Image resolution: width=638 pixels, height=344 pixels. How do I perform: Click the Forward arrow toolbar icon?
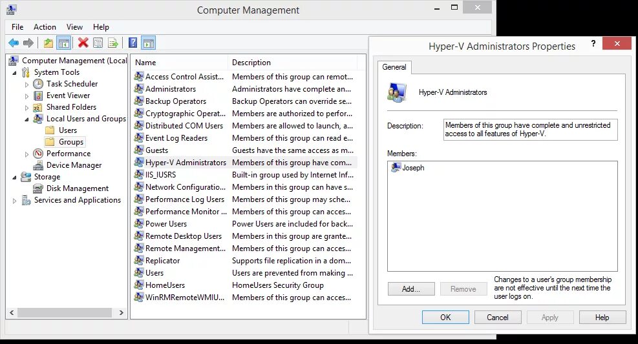coord(28,43)
